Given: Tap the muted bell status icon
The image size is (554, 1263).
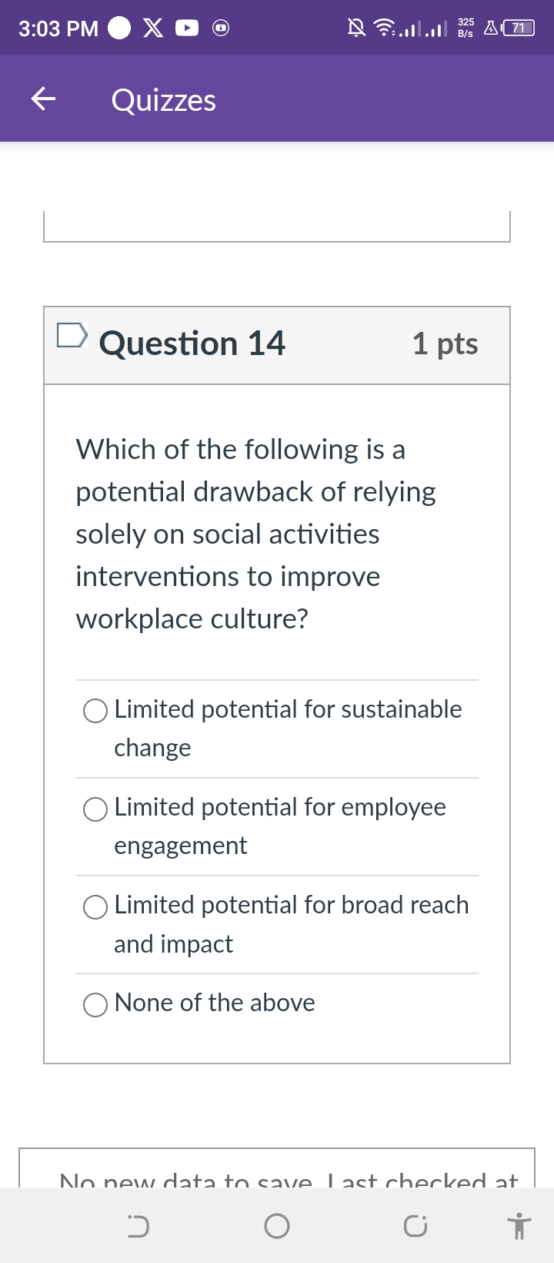Looking at the screenshot, I should (x=357, y=28).
